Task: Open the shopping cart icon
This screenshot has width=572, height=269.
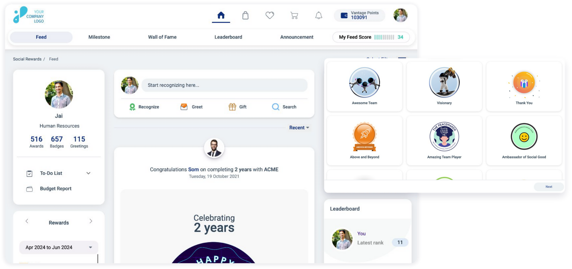Action: coord(294,15)
